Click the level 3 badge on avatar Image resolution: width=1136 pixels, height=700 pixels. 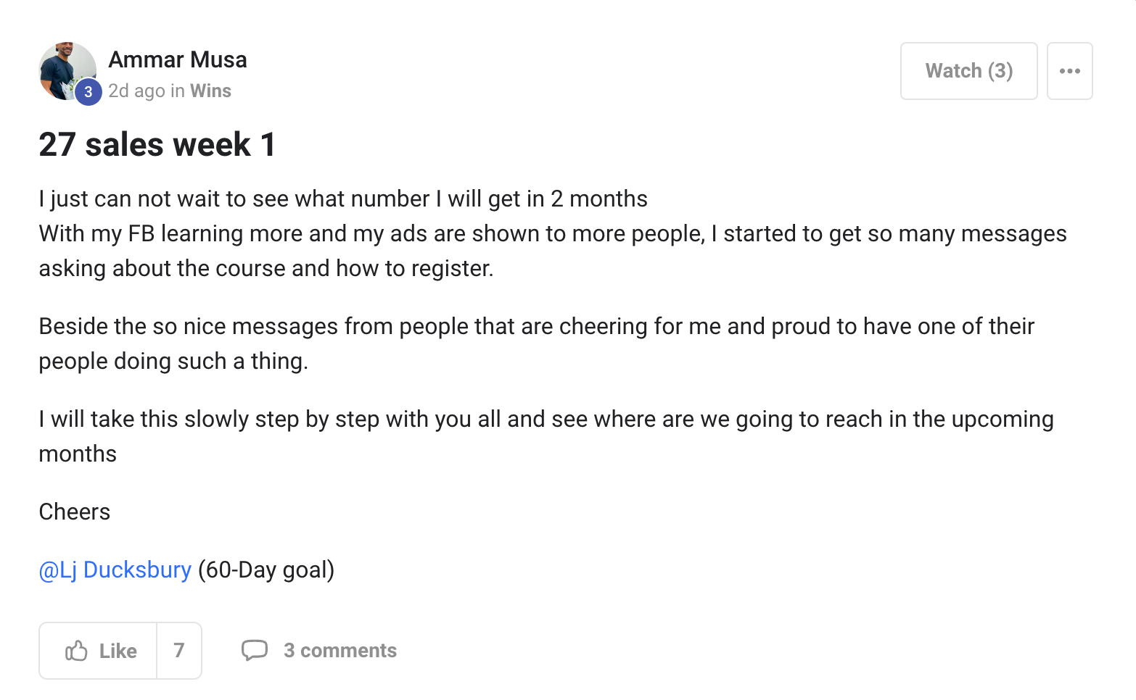click(x=89, y=92)
